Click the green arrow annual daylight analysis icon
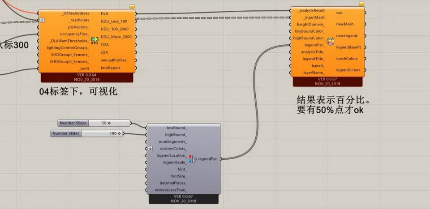Viewport: 430px width, 209px height. pos(95,40)
